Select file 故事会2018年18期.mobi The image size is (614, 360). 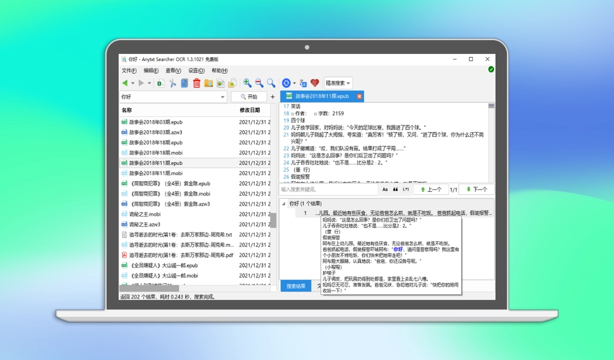point(155,153)
